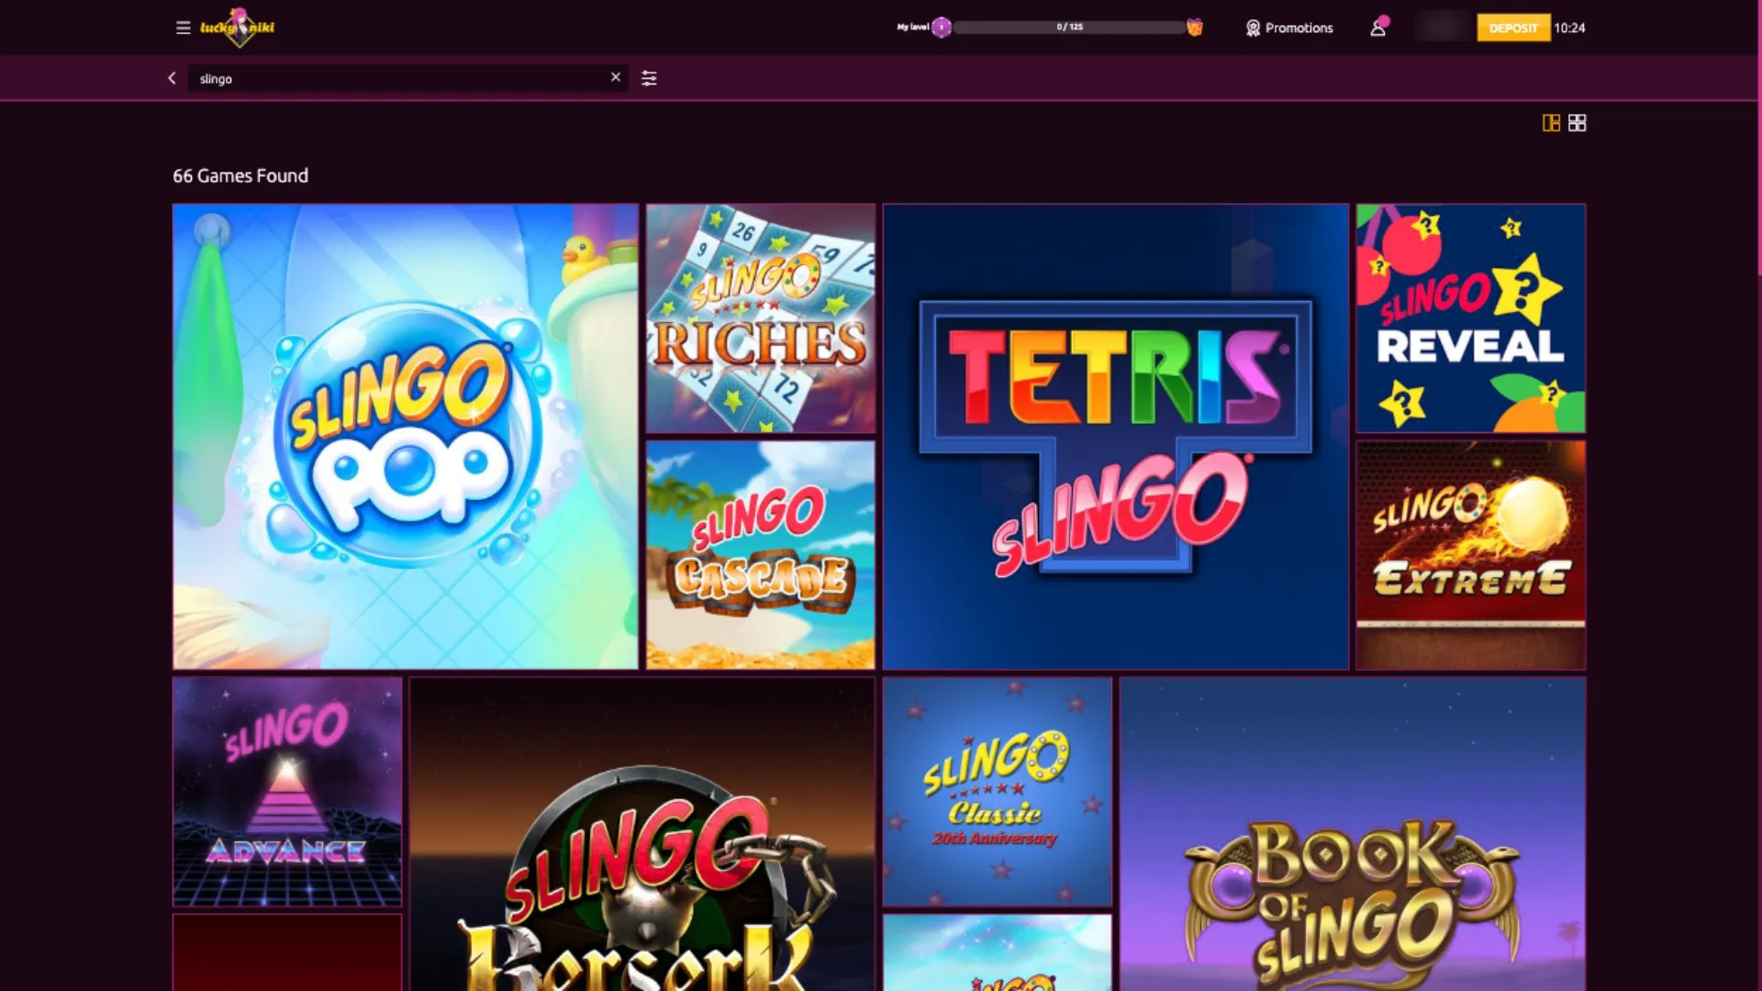Viewport: 1762px width, 991px height.
Task: Clear the slingo search text
Action: [616, 78]
